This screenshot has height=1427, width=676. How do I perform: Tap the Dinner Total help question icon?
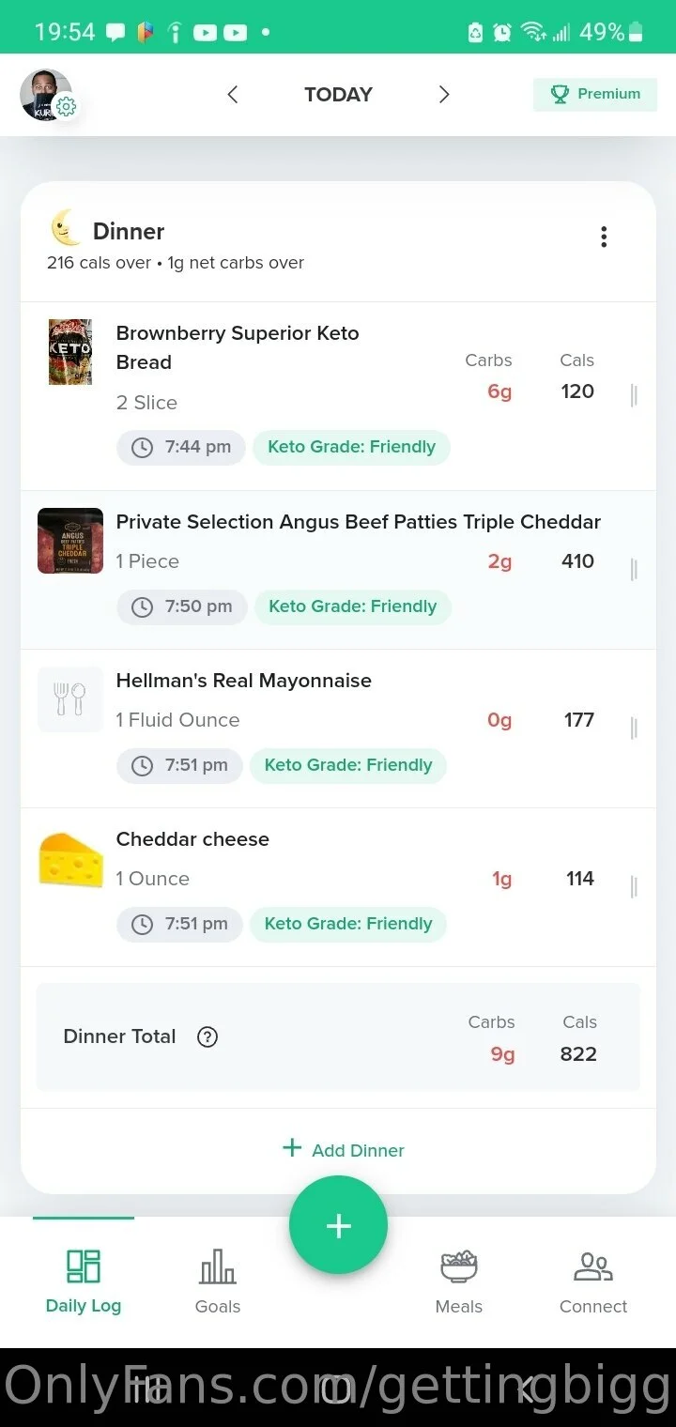(x=207, y=1036)
